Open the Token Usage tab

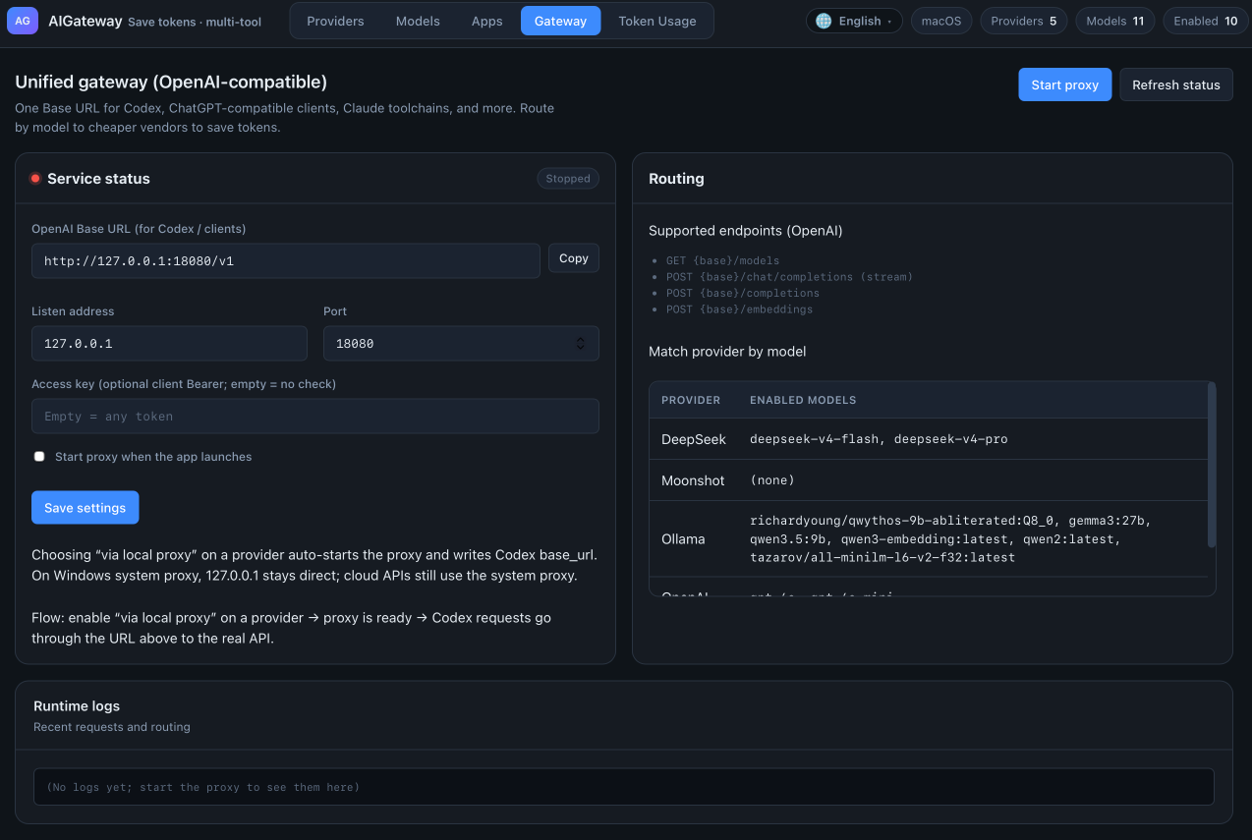657,21
